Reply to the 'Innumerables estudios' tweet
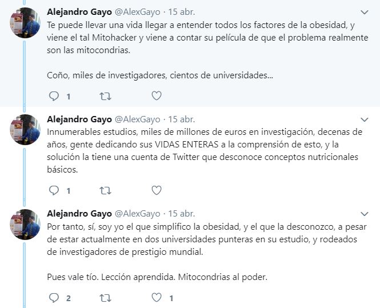The width and height of the screenshot is (380, 308). tap(54, 190)
